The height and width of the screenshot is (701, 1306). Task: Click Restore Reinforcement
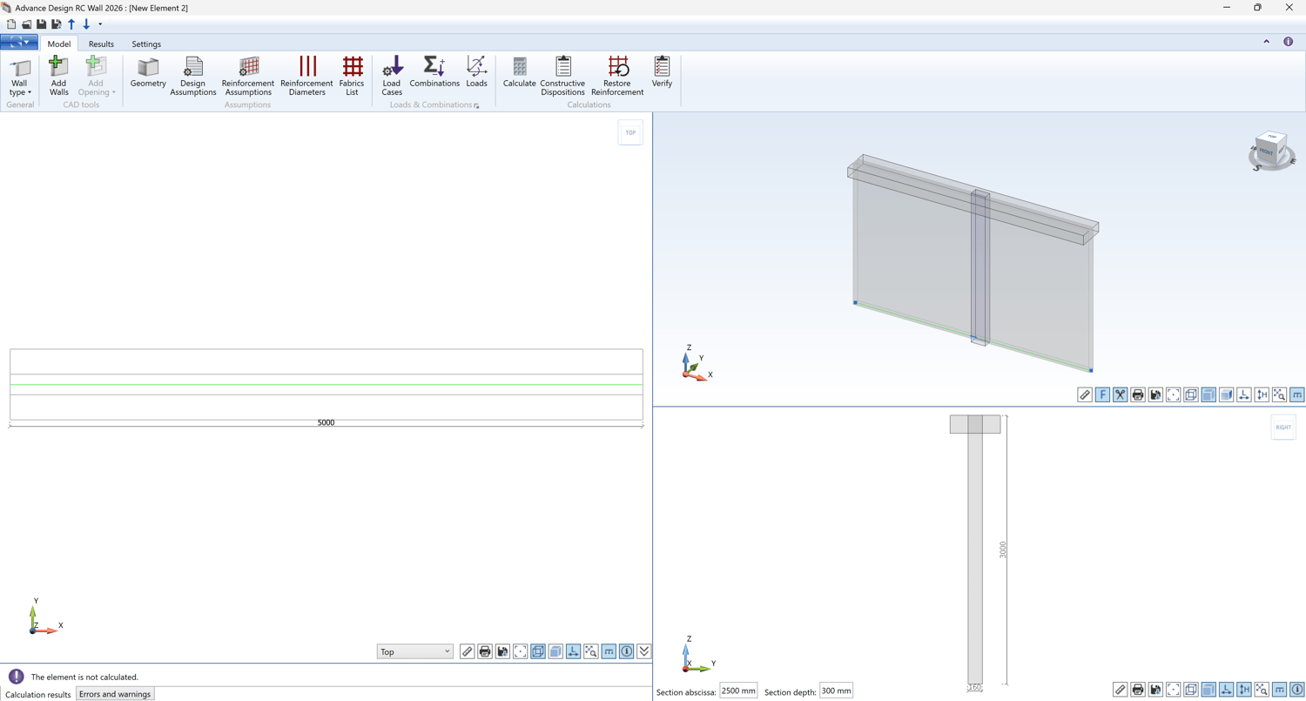tap(617, 77)
